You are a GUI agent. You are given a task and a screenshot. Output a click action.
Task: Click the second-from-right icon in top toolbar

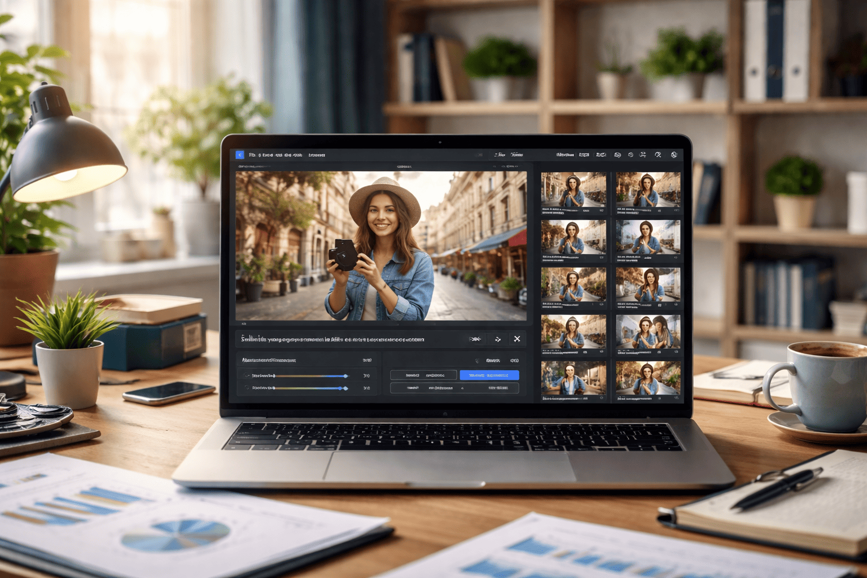pyautogui.click(x=658, y=155)
